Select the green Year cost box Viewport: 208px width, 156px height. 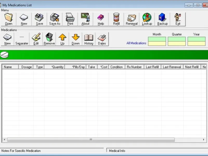(x=197, y=39)
